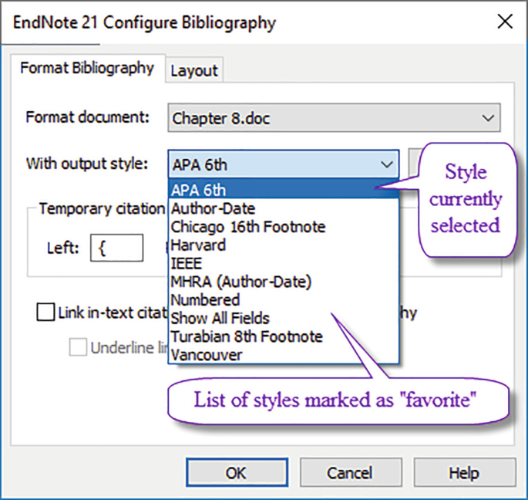Collapse the output style dropdown arrow
528x500 pixels.
point(387,164)
